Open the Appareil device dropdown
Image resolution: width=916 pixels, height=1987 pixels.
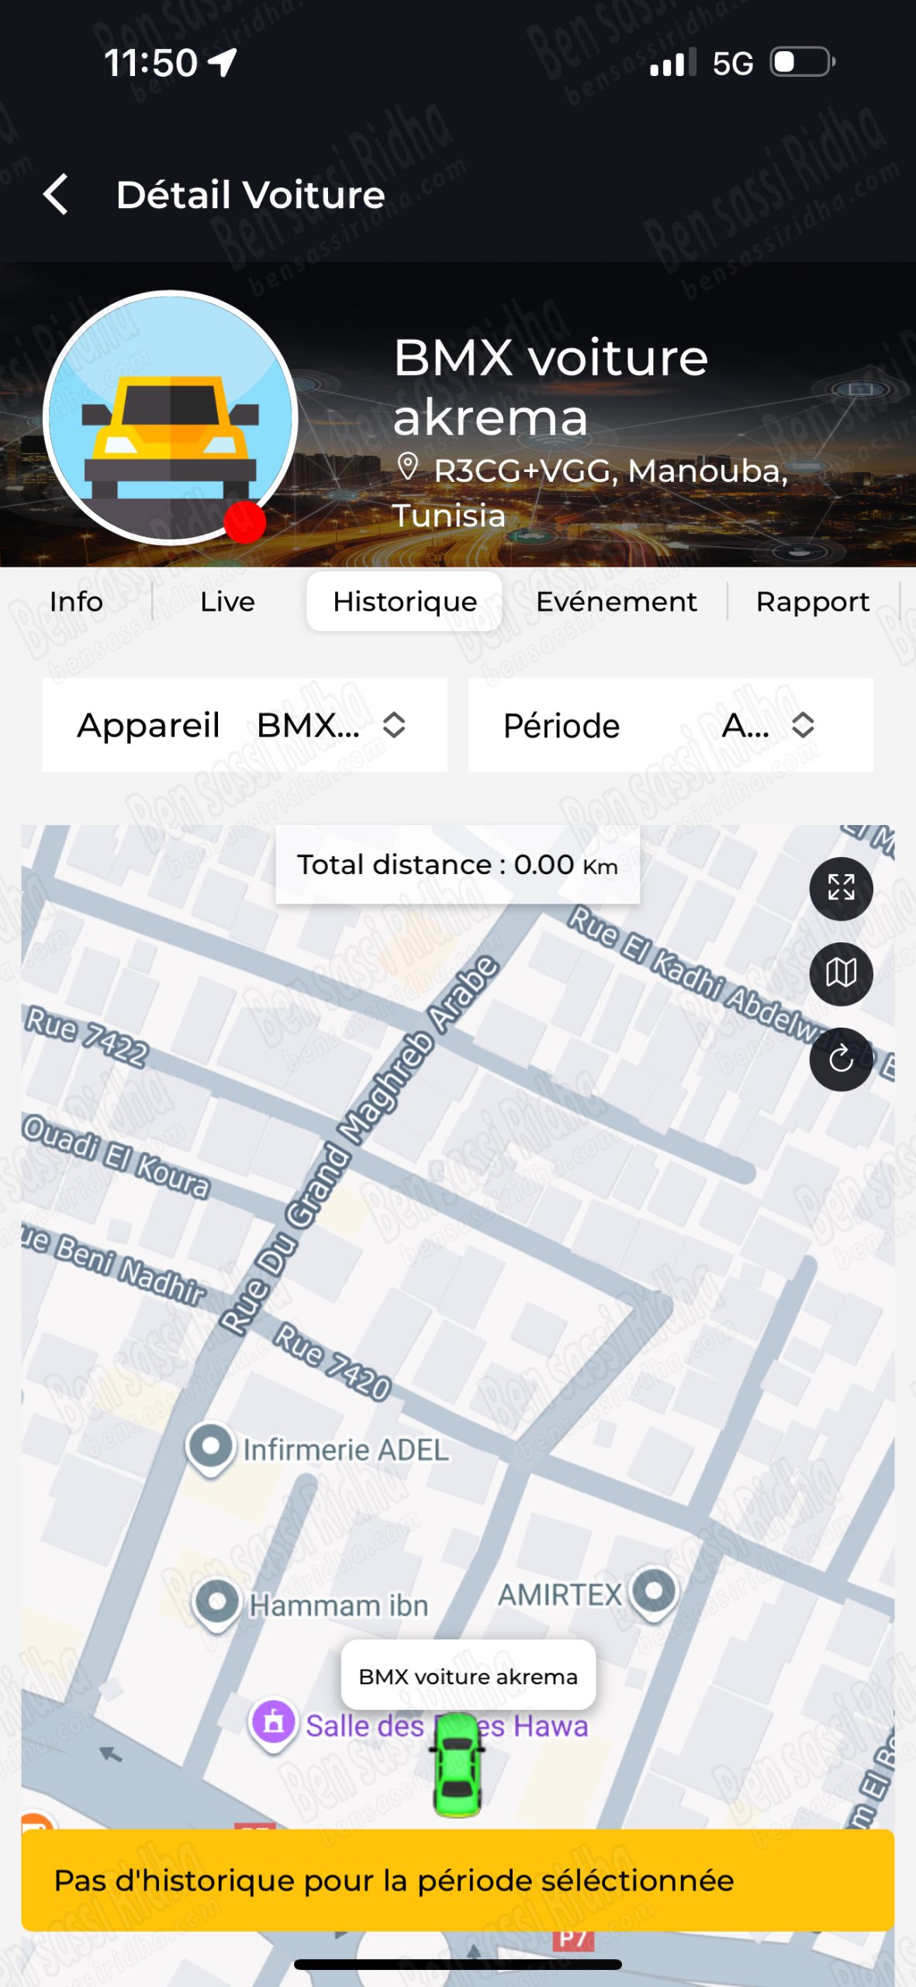tap(244, 725)
